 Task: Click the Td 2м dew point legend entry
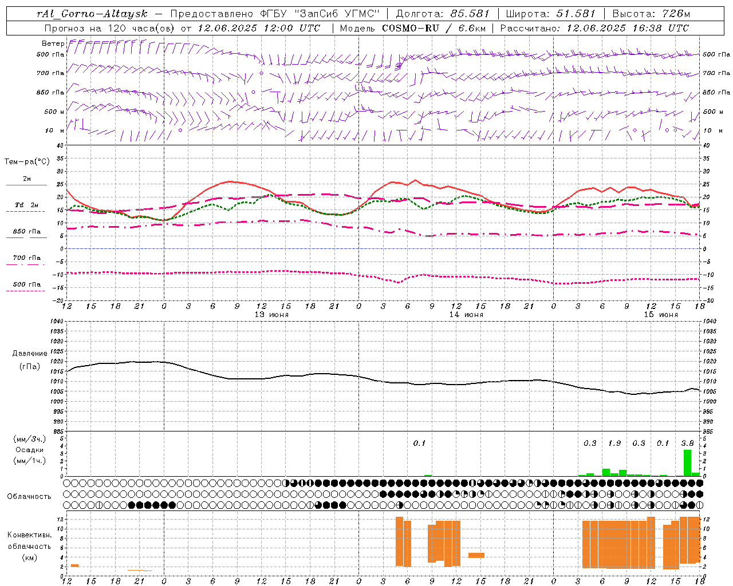(27, 205)
